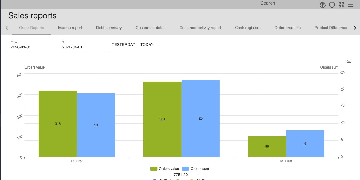The height and width of the screenshot is (180, 360).
Task: Open the Debt summary tab
Action: 109,28
